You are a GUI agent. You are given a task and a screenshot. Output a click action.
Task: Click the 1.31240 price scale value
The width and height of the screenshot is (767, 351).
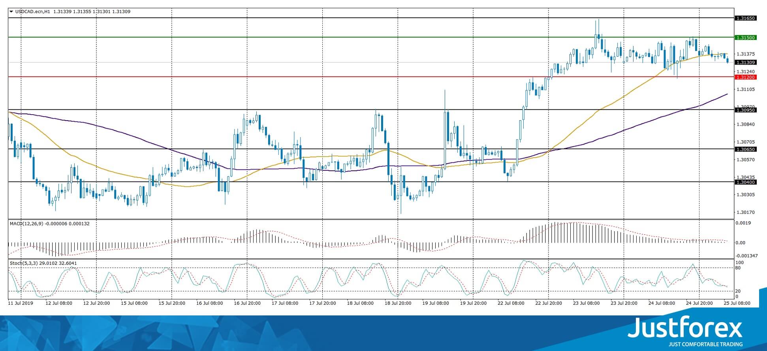(x=746, y=72)
